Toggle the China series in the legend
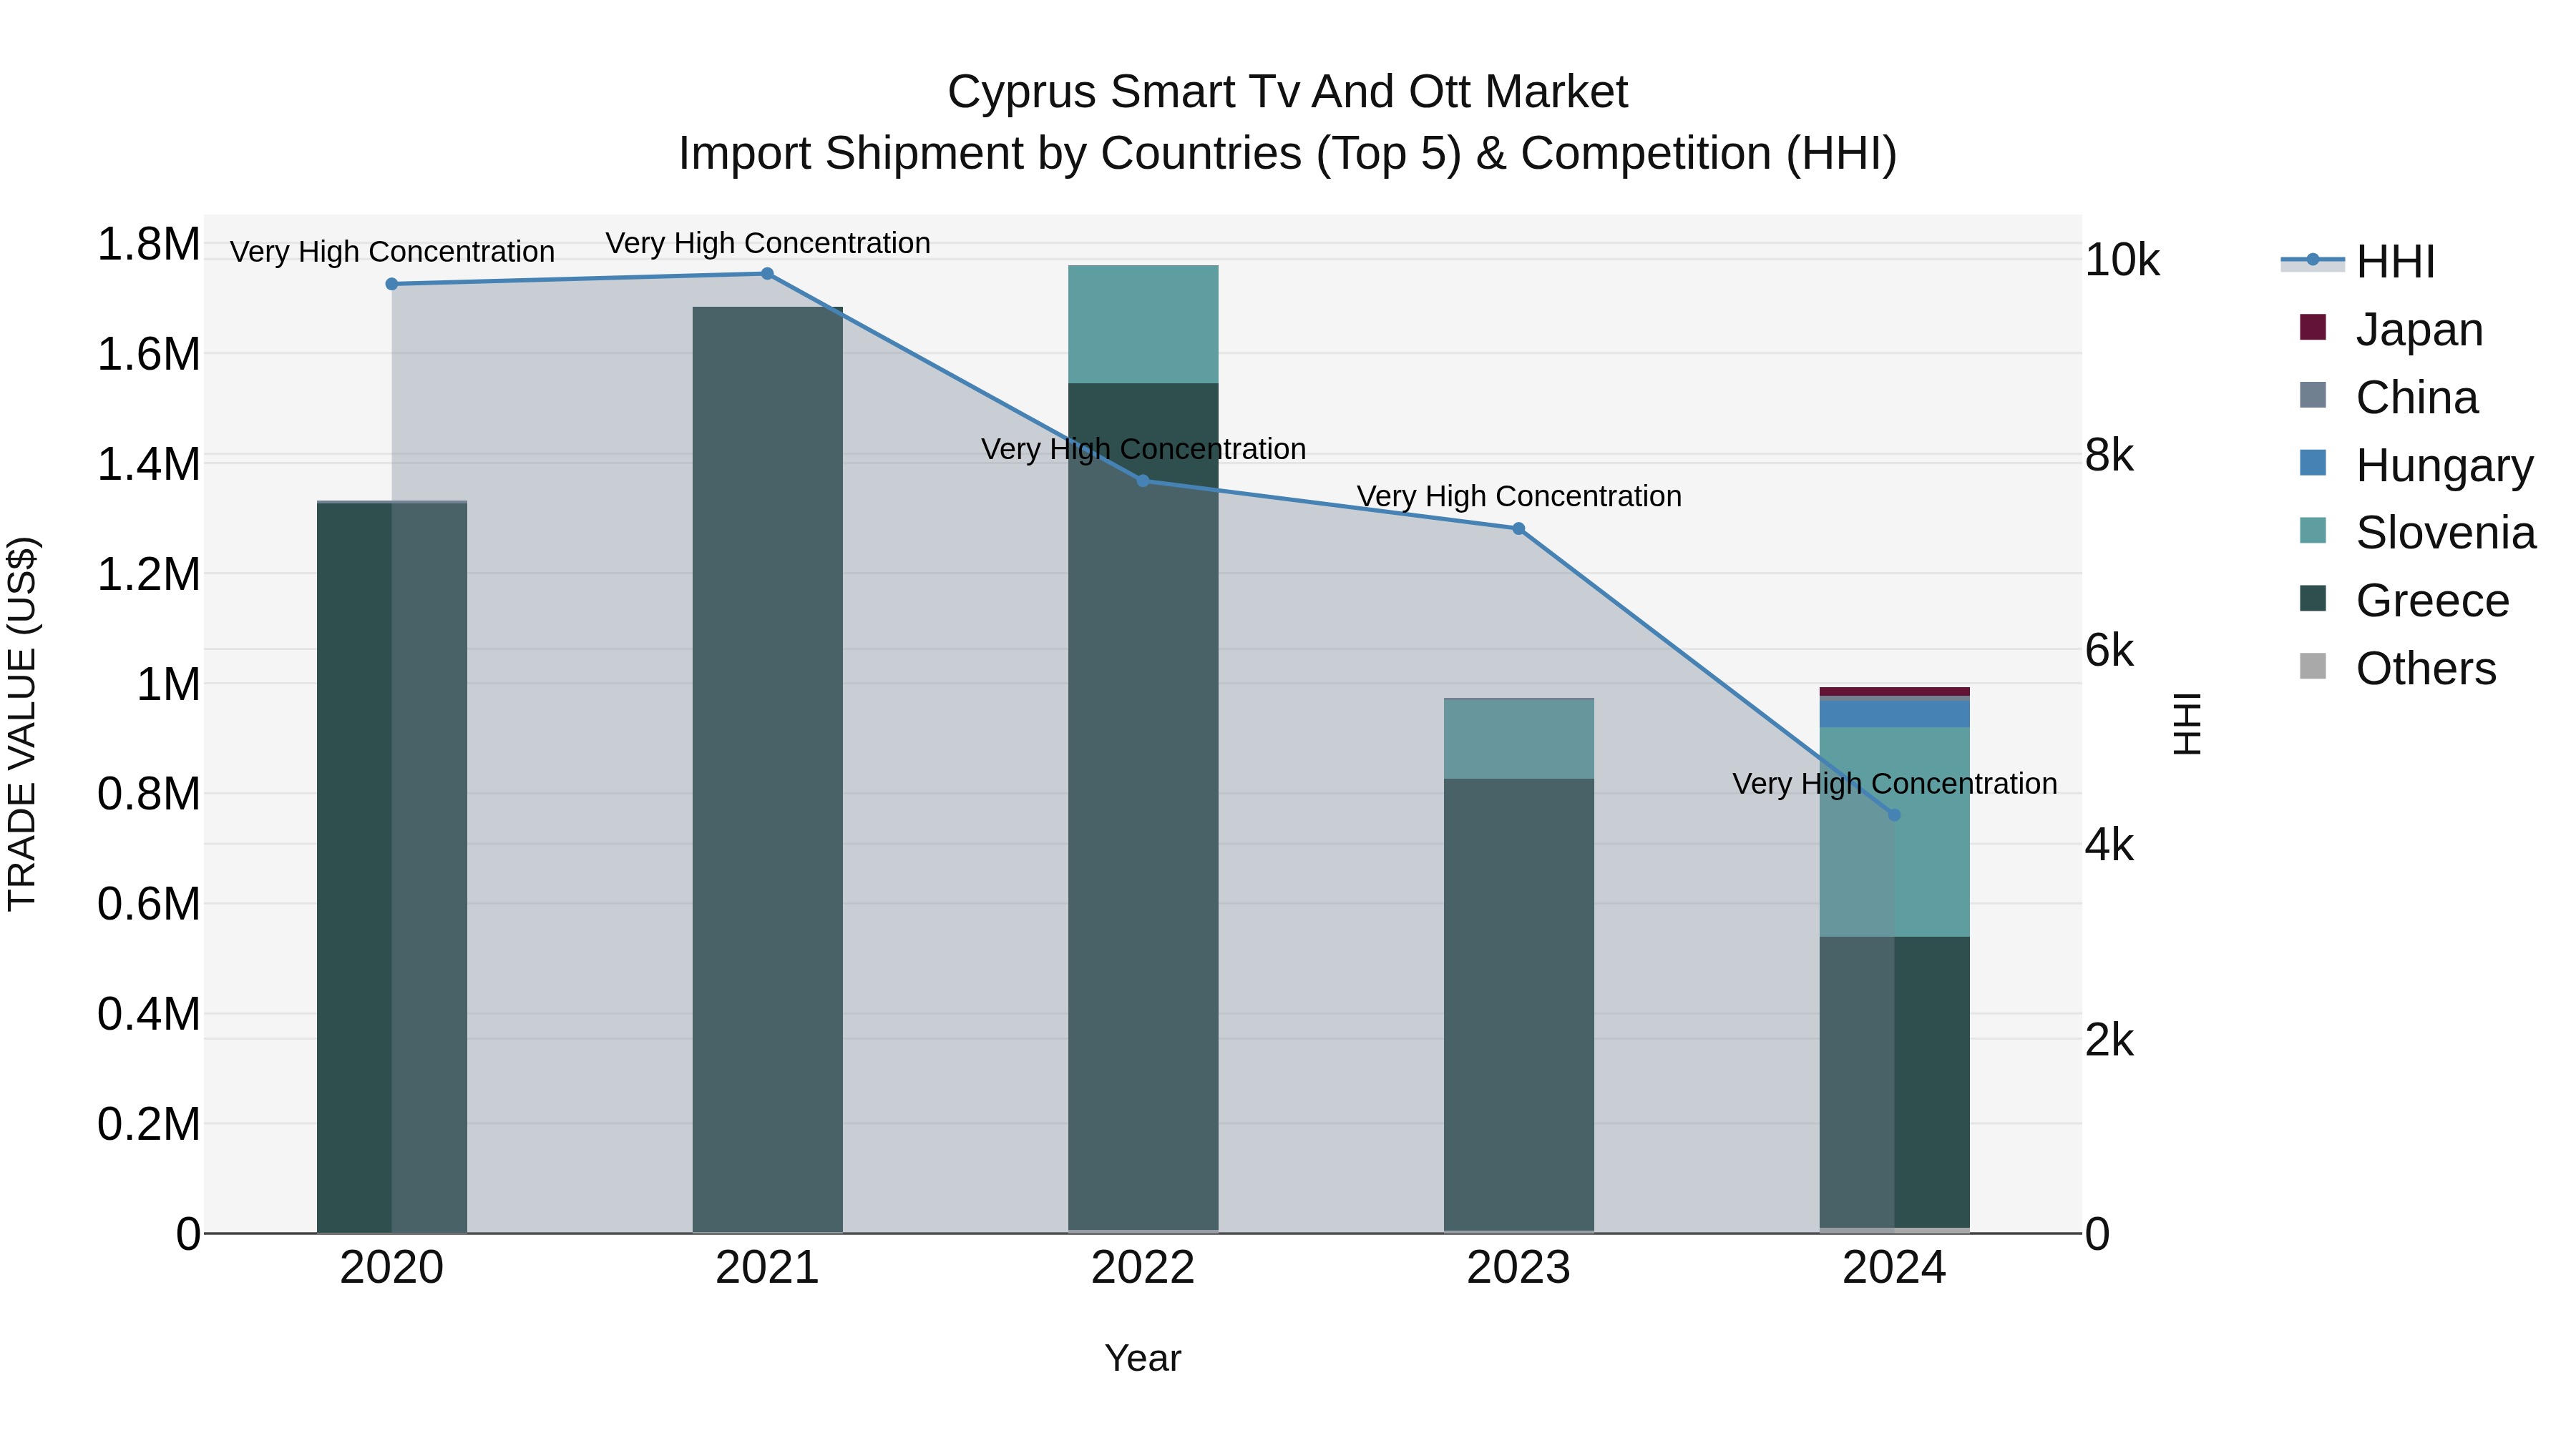 point(2389,398)
